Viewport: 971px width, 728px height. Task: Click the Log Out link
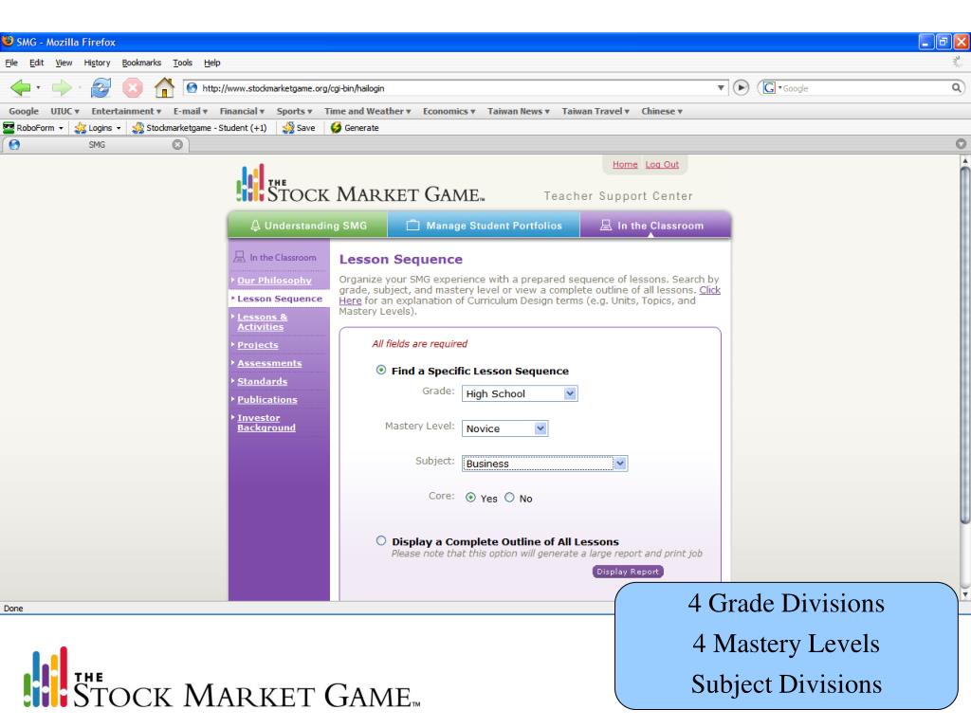pyautogui.click(x=661, y=164)
